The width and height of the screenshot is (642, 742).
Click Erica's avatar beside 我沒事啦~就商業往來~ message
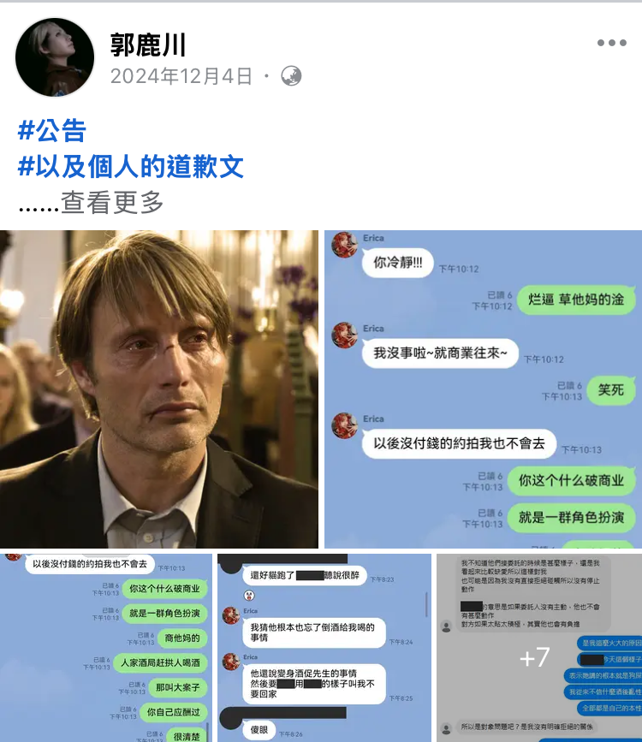pos(345,335)
